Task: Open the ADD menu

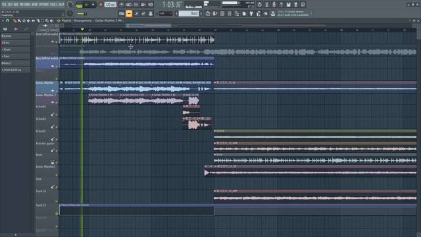Action: 16,5
